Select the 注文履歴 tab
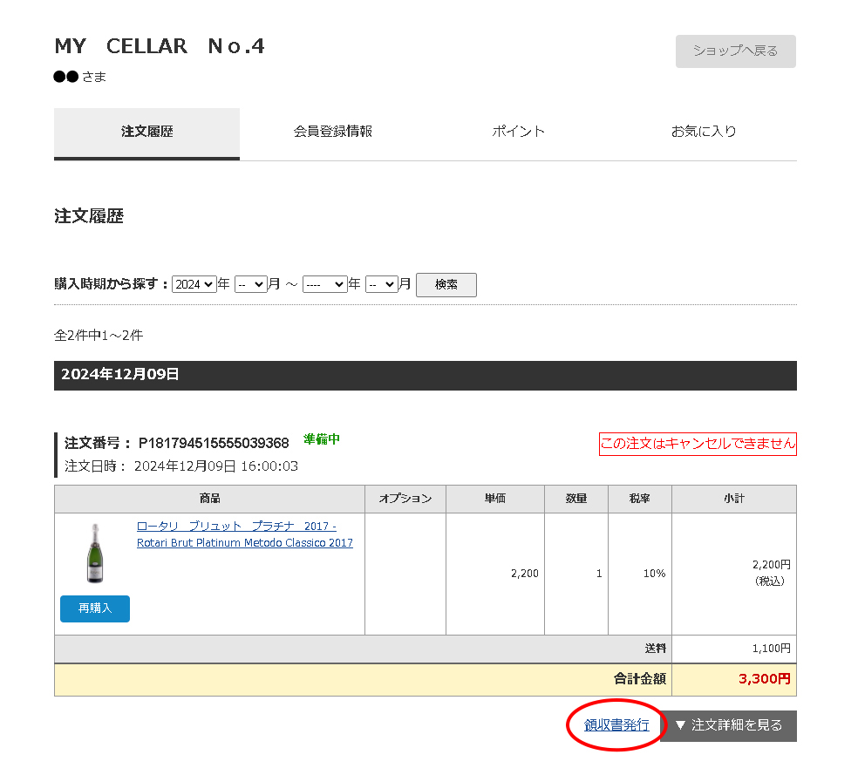The width and height of the screenshot is (858, 775). [146, 133]
